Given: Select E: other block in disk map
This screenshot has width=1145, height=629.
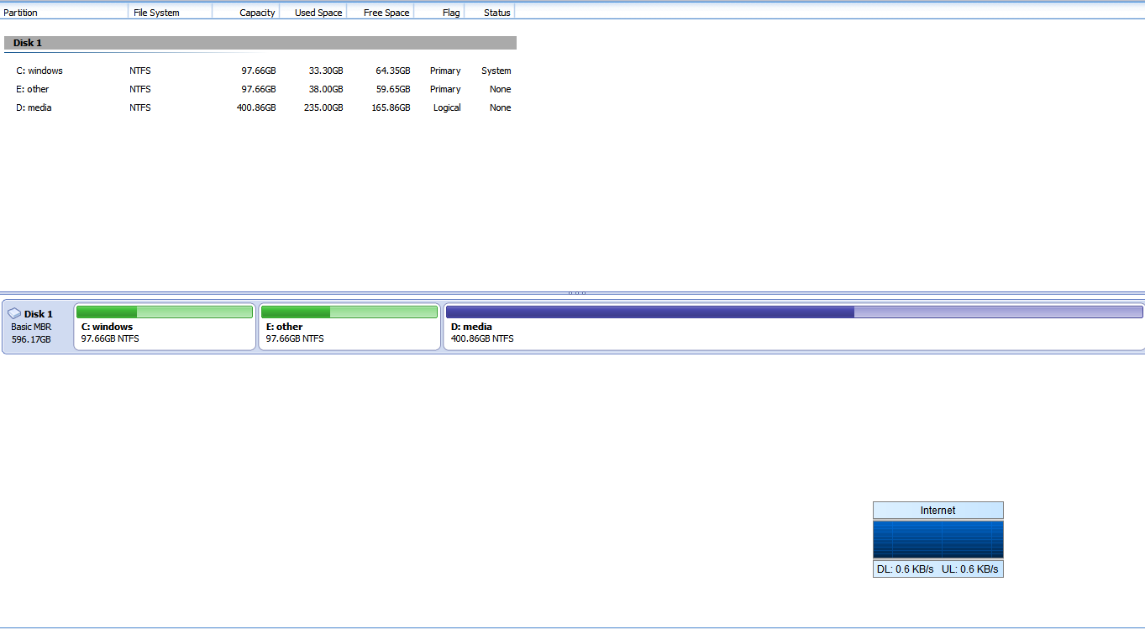Looking at the screenshot, I should point(349,327).
